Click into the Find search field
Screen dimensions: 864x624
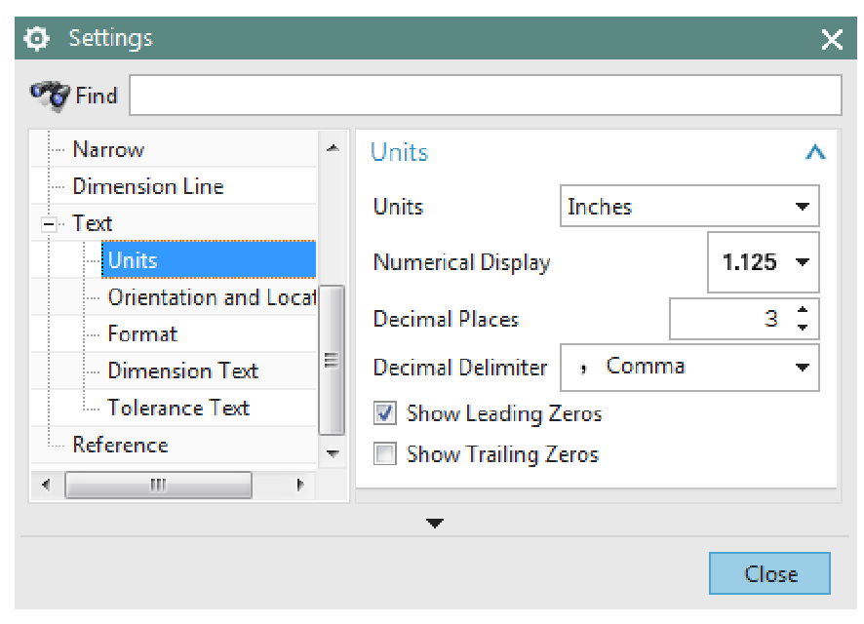486,95
